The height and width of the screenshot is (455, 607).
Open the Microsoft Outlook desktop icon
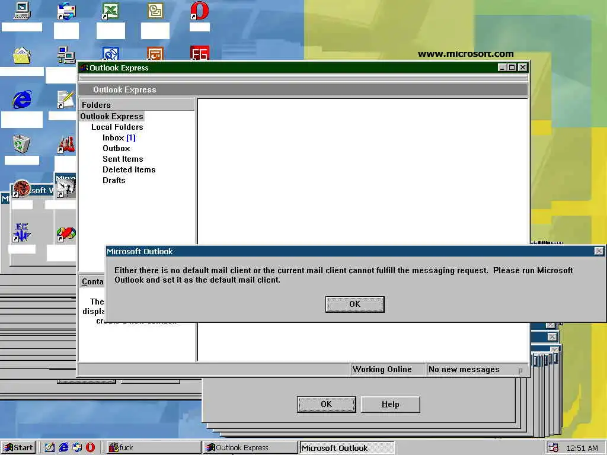tap(155, 11)
